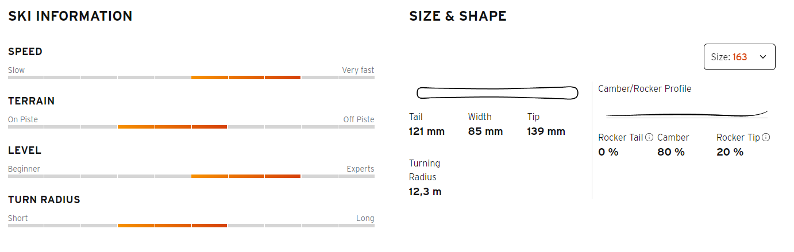Click the Terrain rating bar
This screenshot has height=252, width=794.
pyautogui.click(x=191, y=126)
